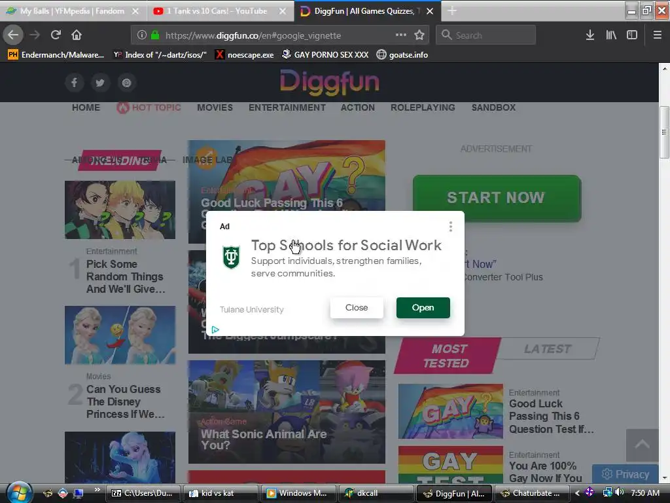
Task: Click the AdChoices triangle icon
Action: [215, 329]
